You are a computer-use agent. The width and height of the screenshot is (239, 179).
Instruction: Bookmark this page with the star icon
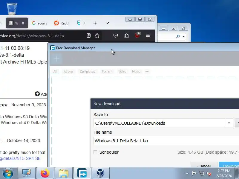click(x=97, y=36)
